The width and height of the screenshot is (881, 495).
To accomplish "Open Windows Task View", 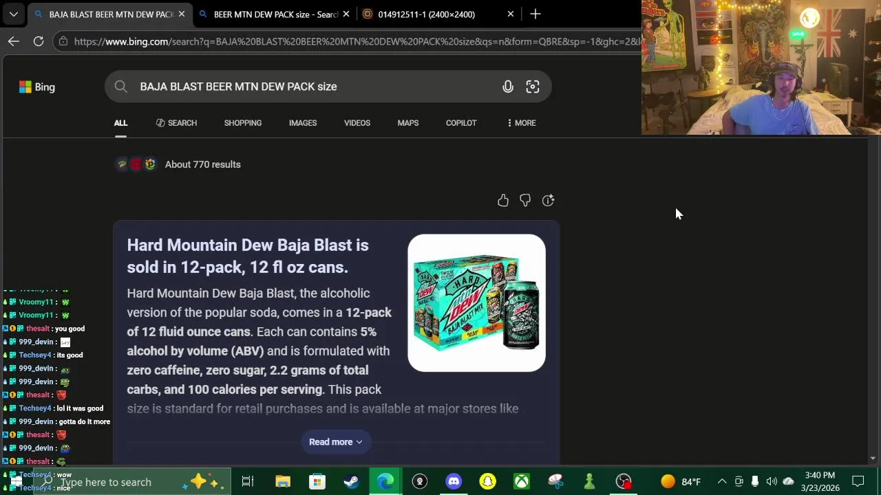I will click(248, 482).
